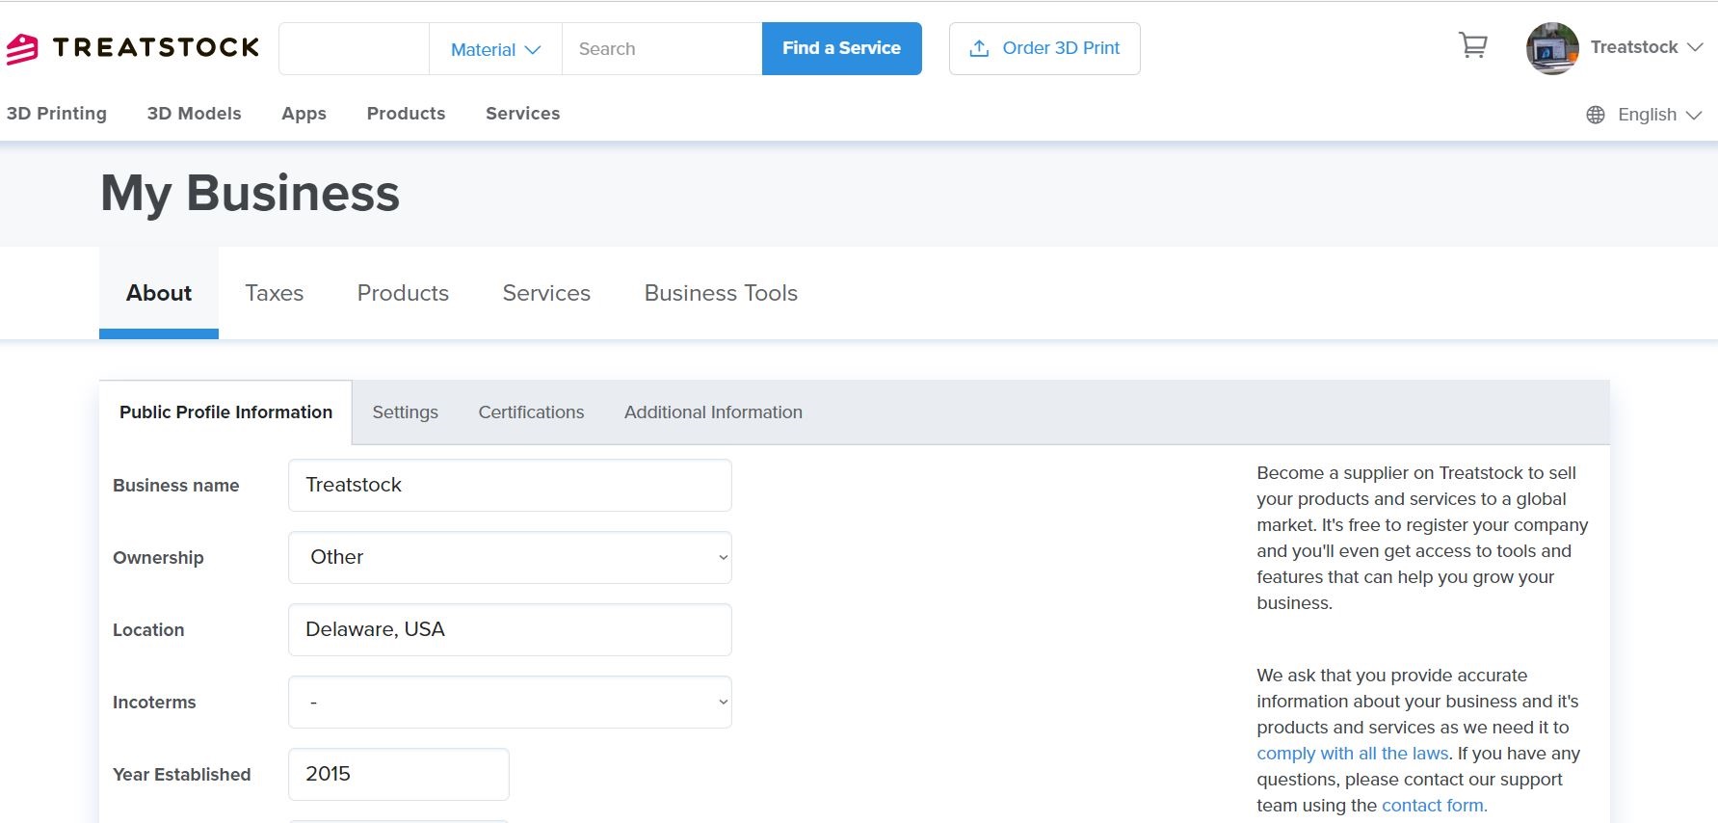The width and height of the screenshot is (1718, 823).
Task: Click the Business name input field
Action: (510, 485)
